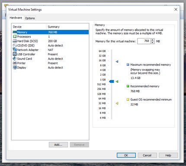
Task: Click the Add... button
Action: (58, 145)
